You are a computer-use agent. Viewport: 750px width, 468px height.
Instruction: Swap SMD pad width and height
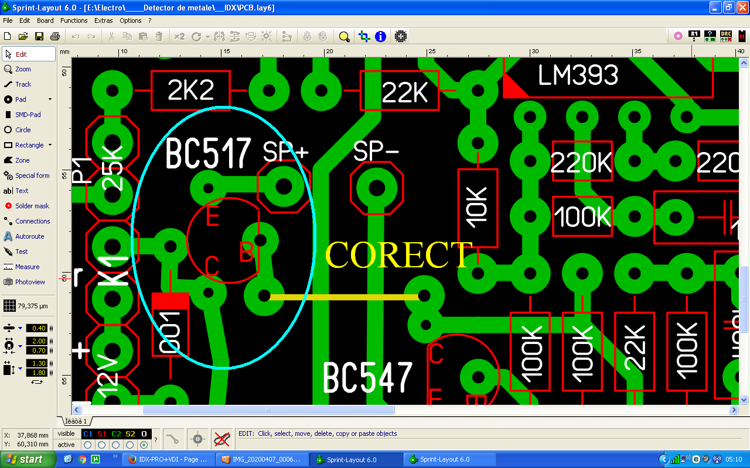point(37,381)
